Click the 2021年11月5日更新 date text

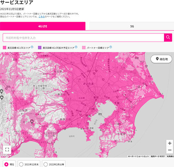(x=12, y=9)
